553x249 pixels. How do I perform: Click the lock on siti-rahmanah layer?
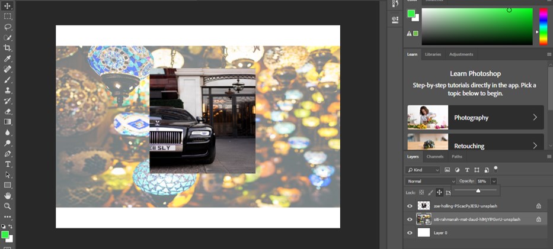[x=539, y=219]
